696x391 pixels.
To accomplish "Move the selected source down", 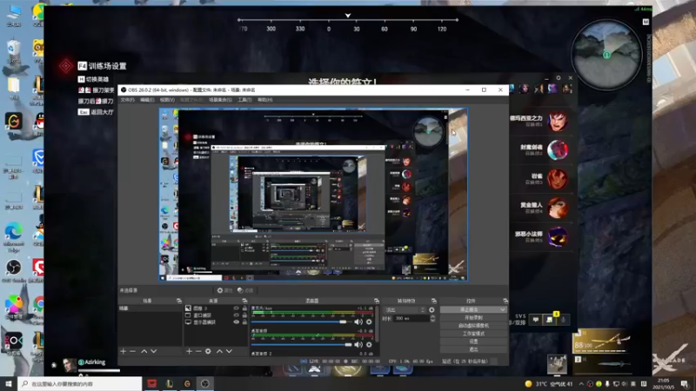I will [229, 351].
